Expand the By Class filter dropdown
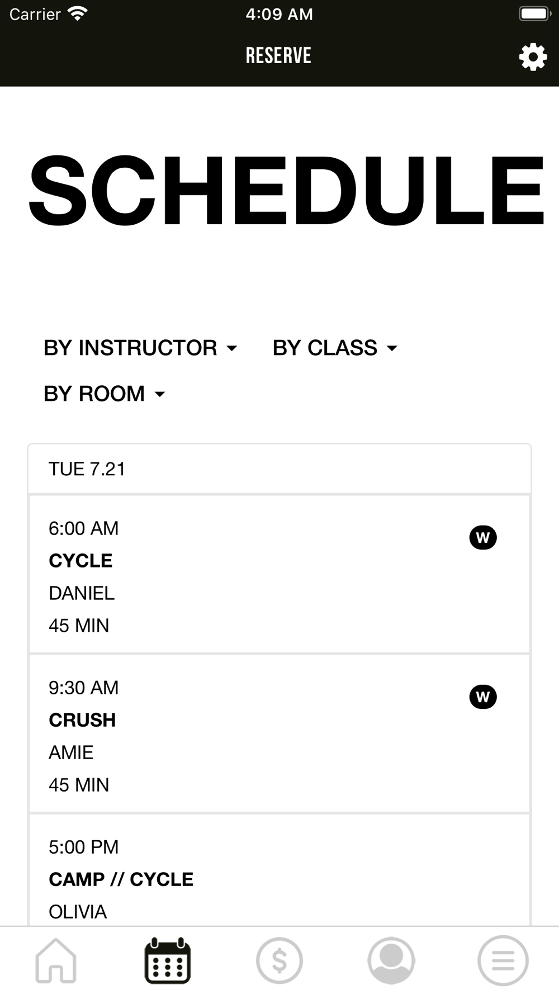The image size is (559, 994). coord(335,348)
